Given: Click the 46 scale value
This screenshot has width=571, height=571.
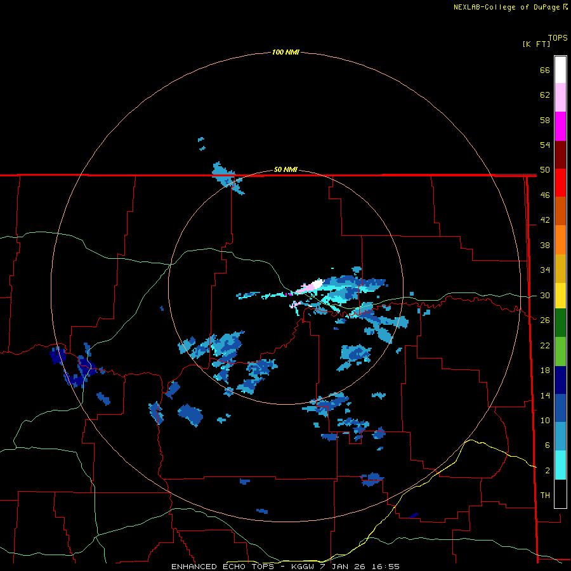Looking at the screenshot, I should 545,195.
